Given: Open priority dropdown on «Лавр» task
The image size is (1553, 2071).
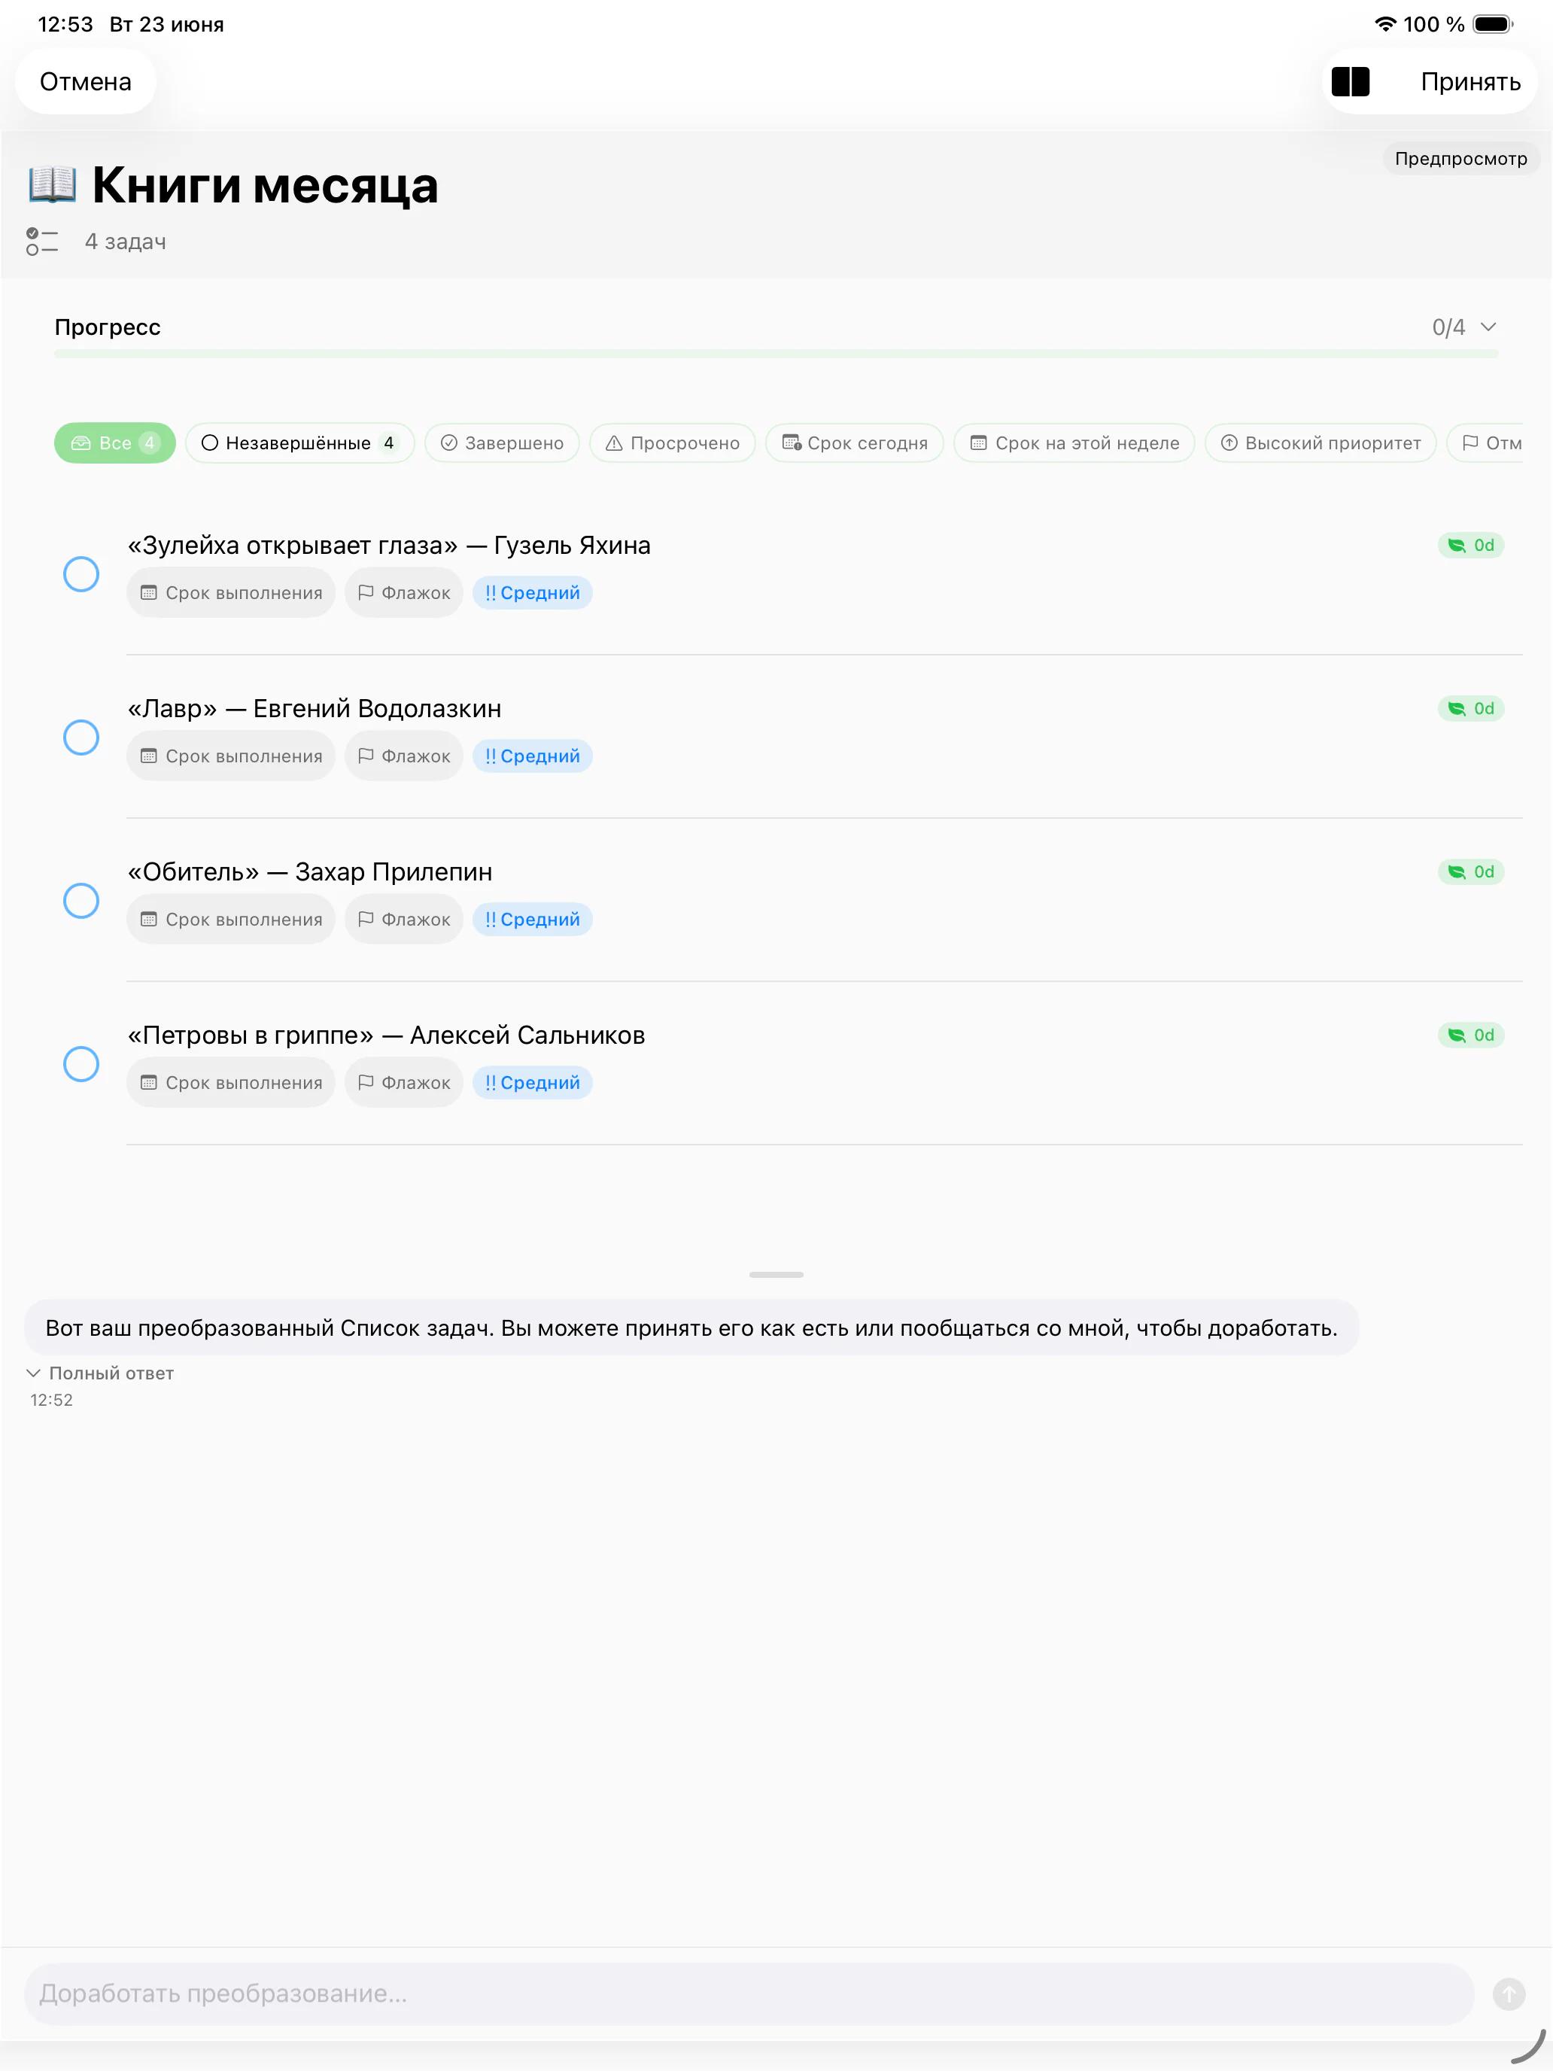Looking at the screenshot, I should (532, 756).
